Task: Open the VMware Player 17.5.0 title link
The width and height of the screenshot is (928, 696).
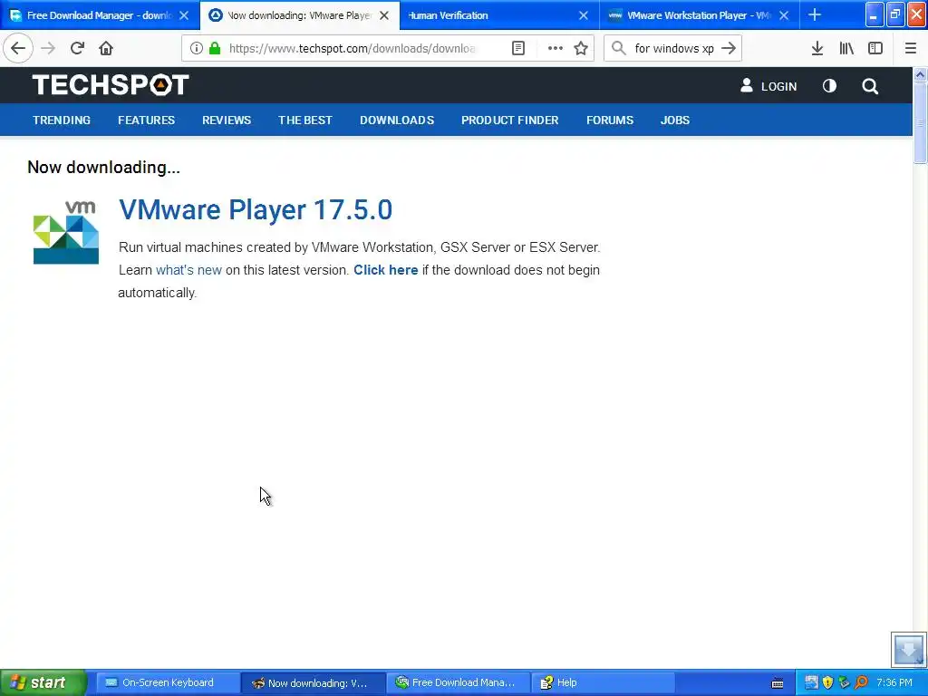Action: 256,209
